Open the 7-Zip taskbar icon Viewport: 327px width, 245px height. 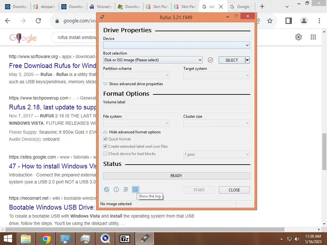point(125,239)
